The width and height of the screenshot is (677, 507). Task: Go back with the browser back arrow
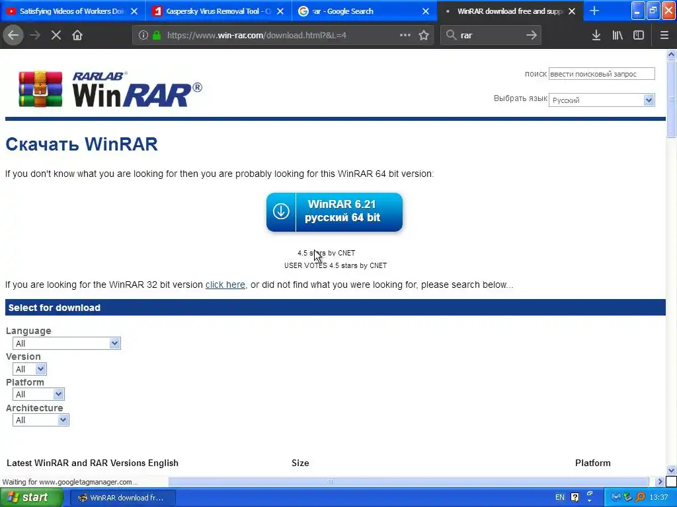point(13,36)
